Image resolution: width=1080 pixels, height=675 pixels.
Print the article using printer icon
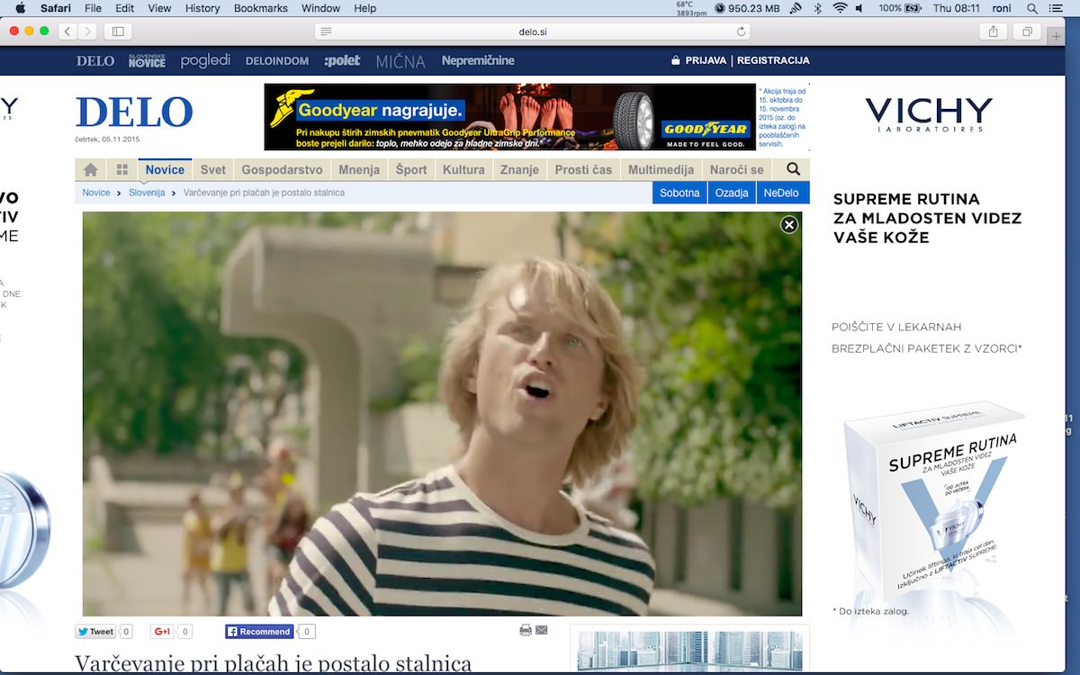(x=526, y=631)
